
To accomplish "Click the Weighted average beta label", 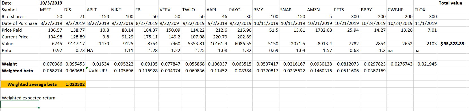I will (x=32, y=84).
